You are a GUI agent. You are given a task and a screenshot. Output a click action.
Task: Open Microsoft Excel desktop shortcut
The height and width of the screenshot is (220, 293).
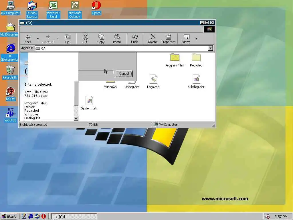click(x=53, y=9)
